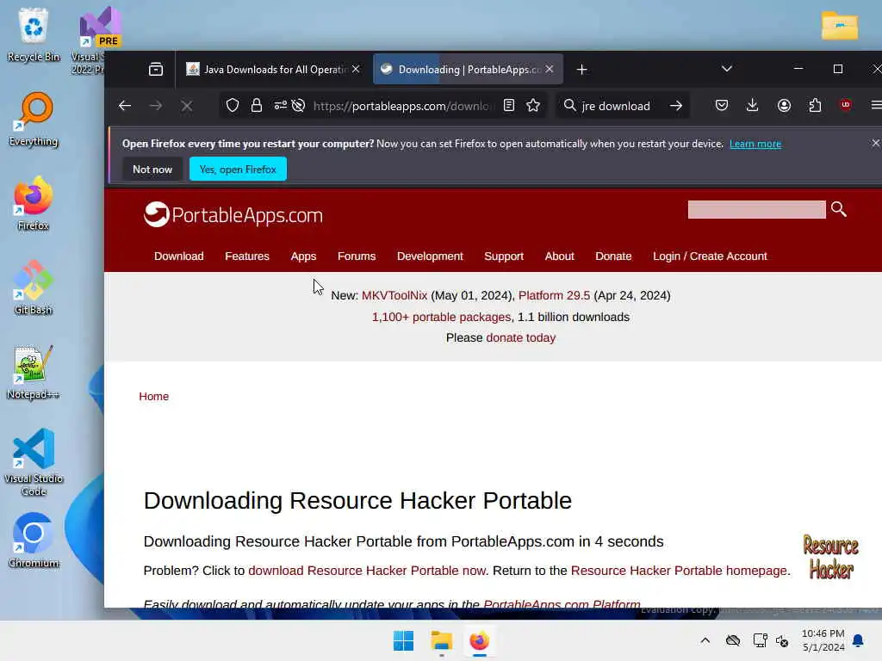The height and width of the screenshot is (661, 882).
Task: Open Login / Create Account link
Action: 710,256
